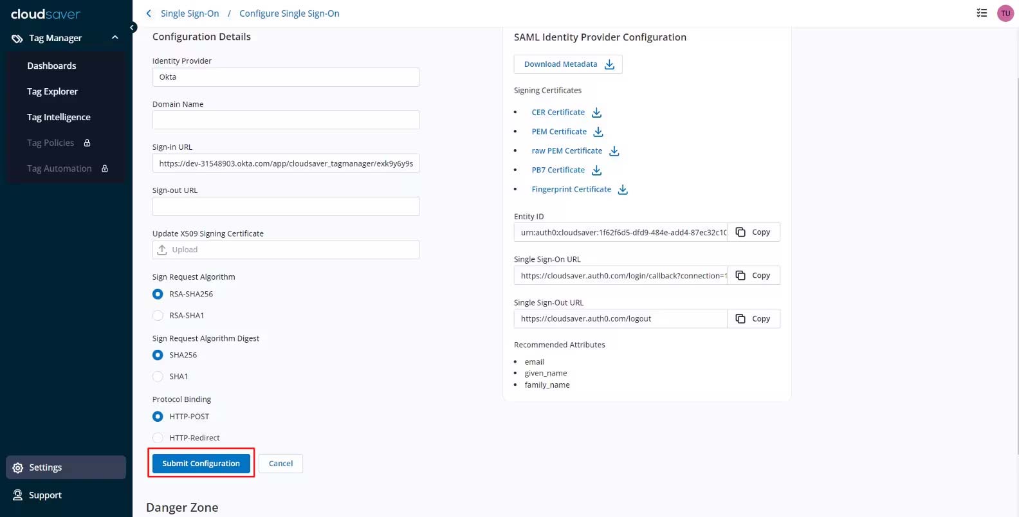Click the PB7 Certificate download icon
The image size is (1019, 517).
pyautogui.click(x=596, y=170)
